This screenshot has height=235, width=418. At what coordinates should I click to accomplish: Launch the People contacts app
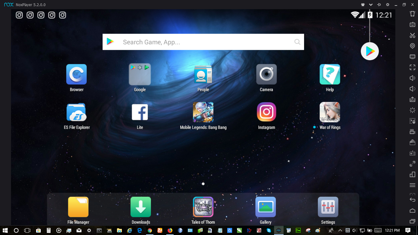pyautogui.click(x=203, y=74)
